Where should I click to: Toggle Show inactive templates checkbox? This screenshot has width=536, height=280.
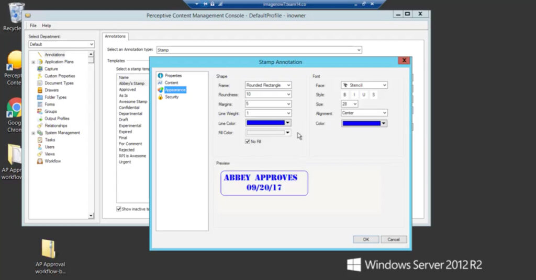point(119,209)
